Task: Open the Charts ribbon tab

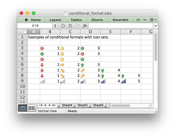Action: click(x=97, y=20)
